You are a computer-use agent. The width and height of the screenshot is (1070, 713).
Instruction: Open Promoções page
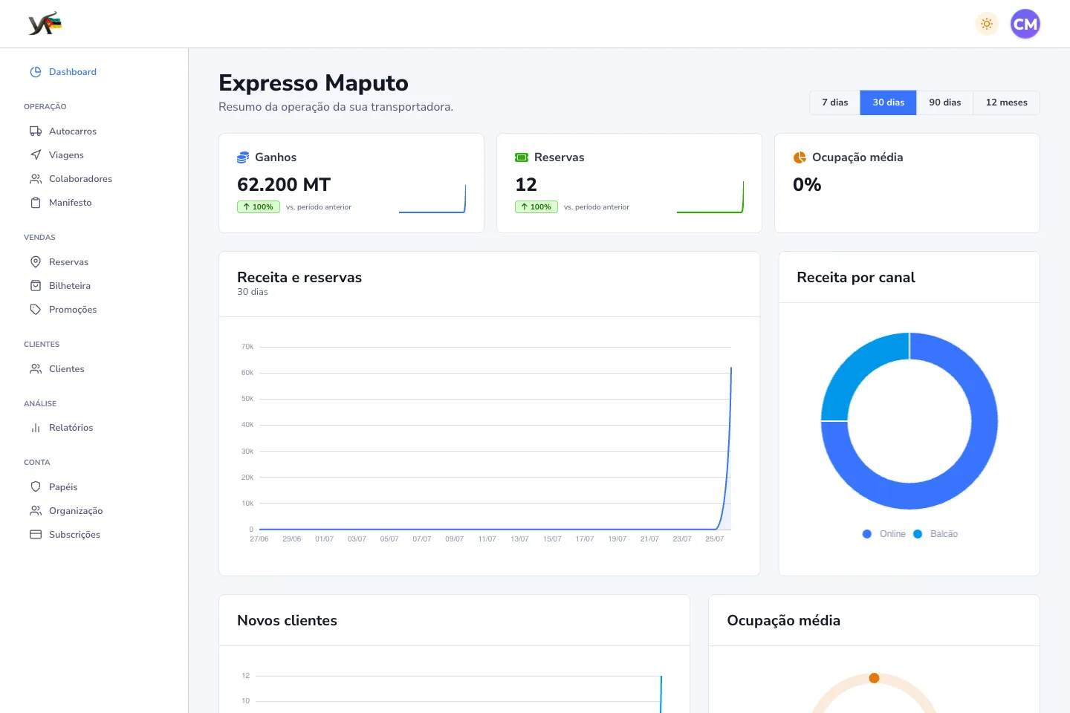[73, 310]
